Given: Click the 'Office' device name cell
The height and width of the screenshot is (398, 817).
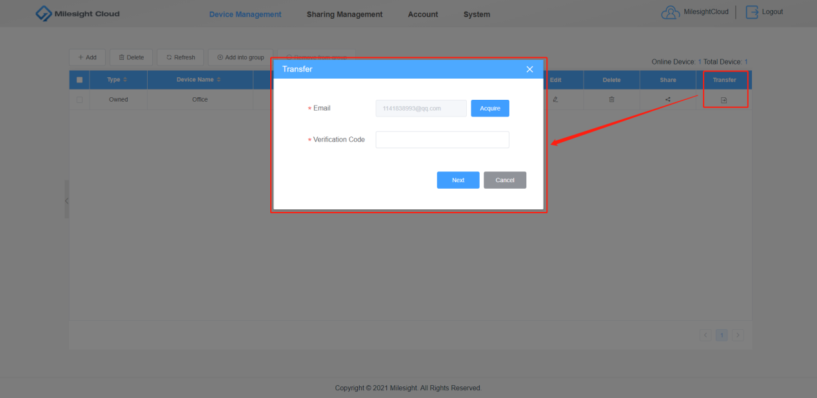Looking at the screenshot, I should (200, 100).
